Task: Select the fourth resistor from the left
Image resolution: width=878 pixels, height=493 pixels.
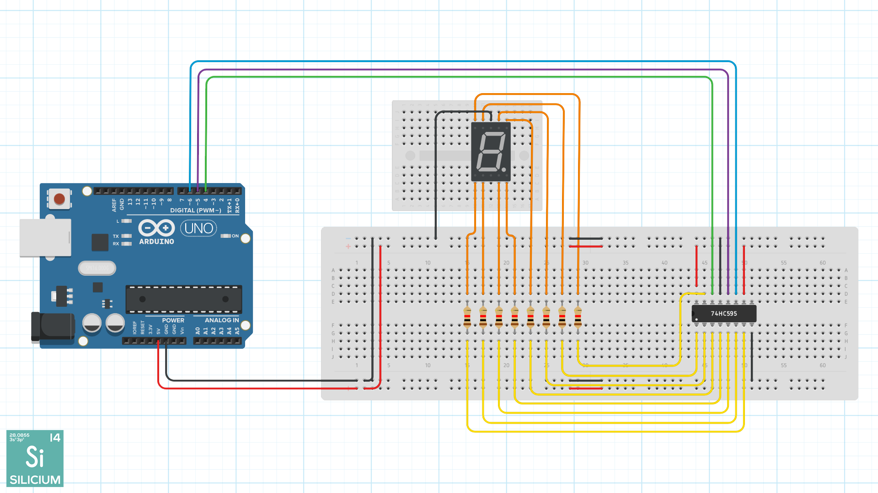Action: [514, 316]
